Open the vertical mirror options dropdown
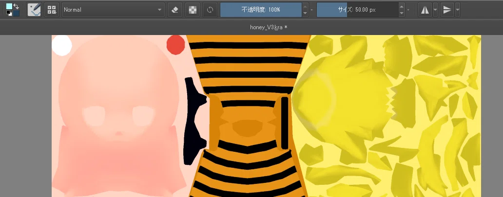Screen dimensions: 503x197 [458, 10]
